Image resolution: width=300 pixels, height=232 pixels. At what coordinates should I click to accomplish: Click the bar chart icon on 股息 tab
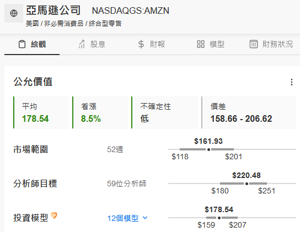82,44
